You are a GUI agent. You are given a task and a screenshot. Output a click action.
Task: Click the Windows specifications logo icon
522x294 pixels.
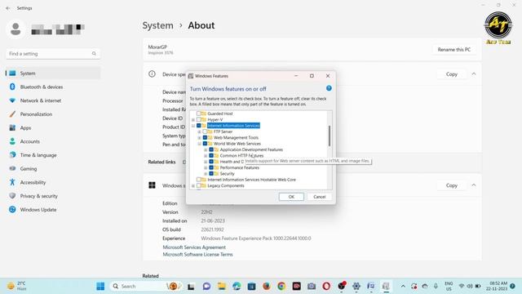pos(152,185)
